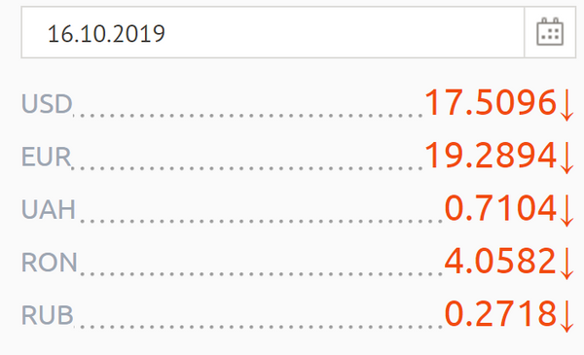Select the EUR rate 19.2894
This screenshot has height=355, width=584.
point(491,156)
